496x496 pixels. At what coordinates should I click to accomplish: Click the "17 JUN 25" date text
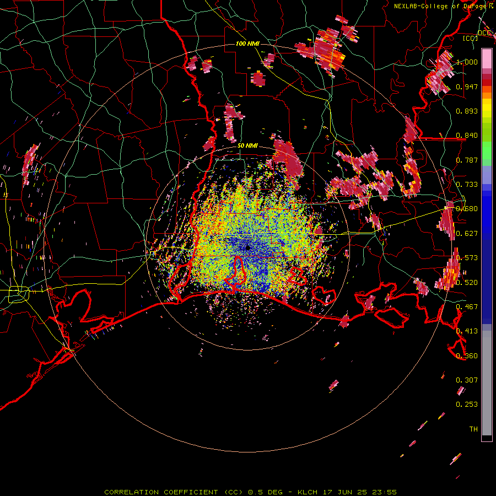pyautogui.click(x=345, y=492)
